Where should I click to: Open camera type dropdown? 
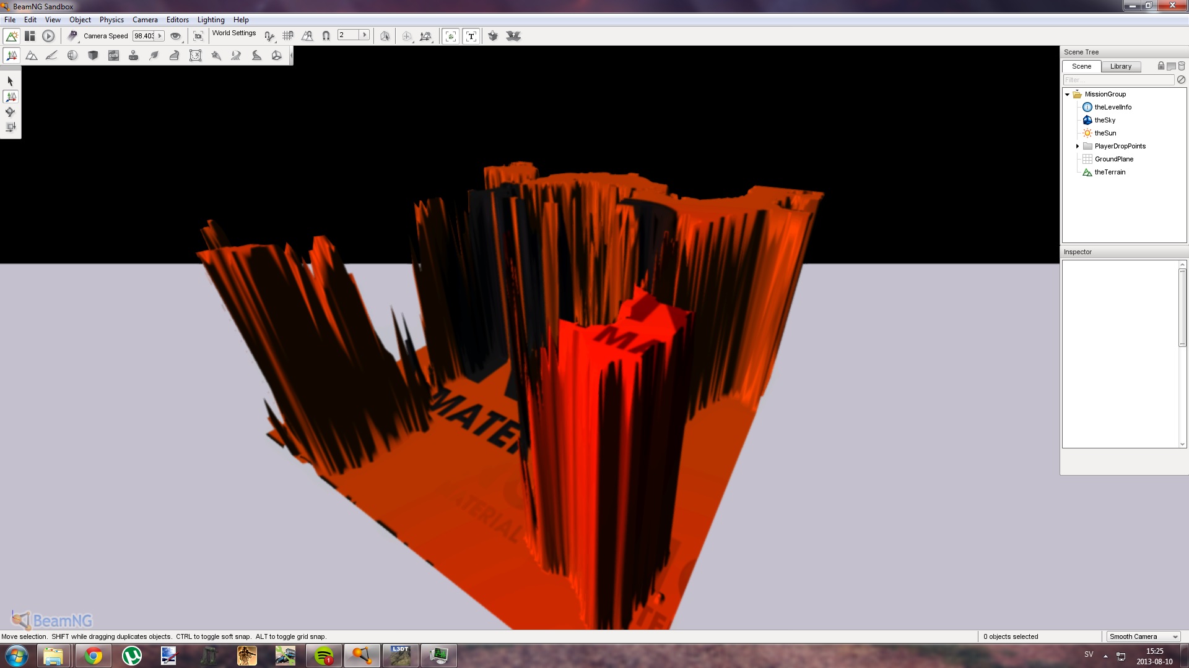[72, 36]
